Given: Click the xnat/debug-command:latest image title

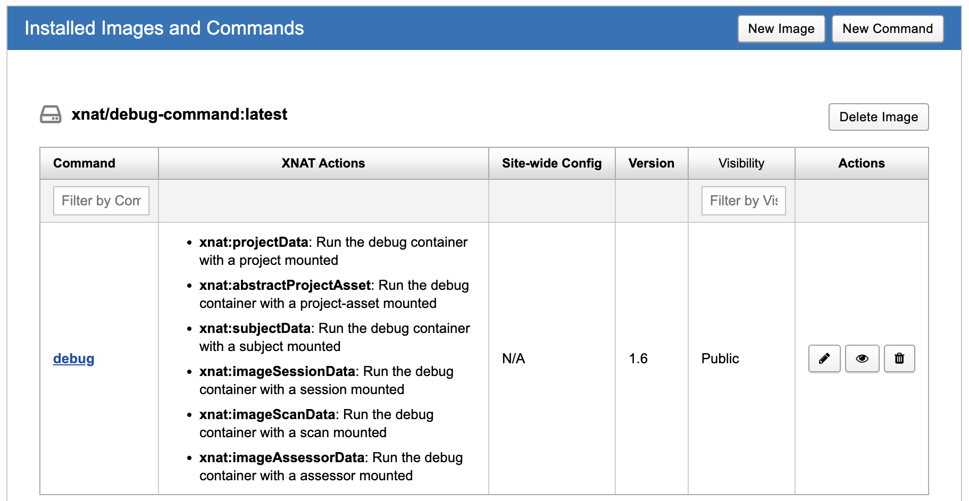Looking at the screenshot, I should [179, 114].
